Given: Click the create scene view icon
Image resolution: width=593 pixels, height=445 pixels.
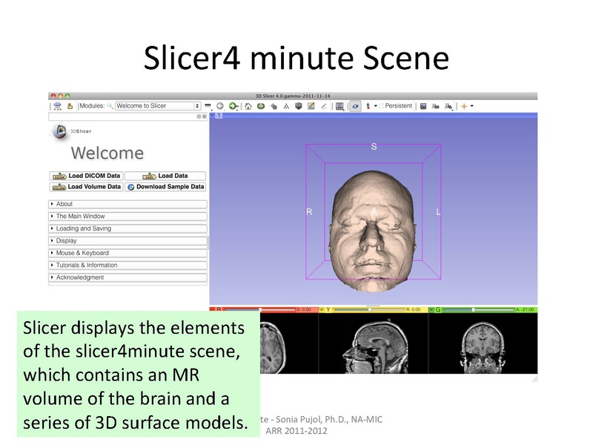Looking at the screenshot, I should 436,106.
